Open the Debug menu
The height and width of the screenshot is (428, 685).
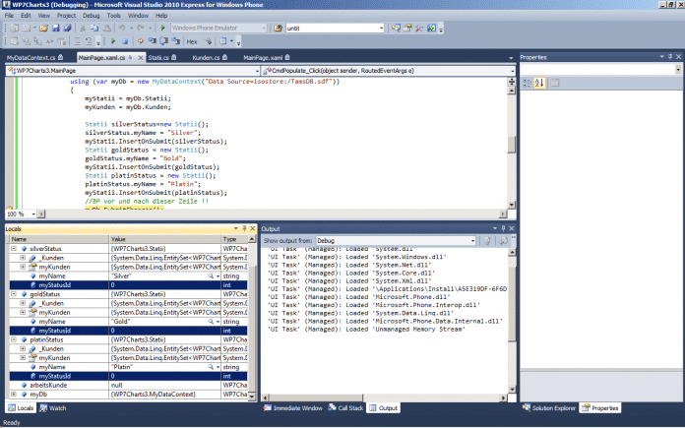click(92, 16)
